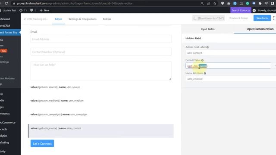Click the 126 badge in the sidebar
The image size is (276, 155).
click(x=4, y=51)
